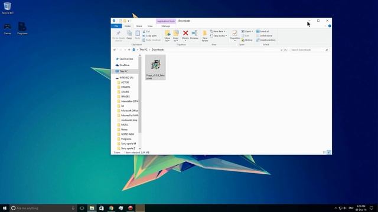Switch to the Share ribbon tab
Image resolution: width=378 pixels, height=212 pixels.
click(x=139, y=26)
